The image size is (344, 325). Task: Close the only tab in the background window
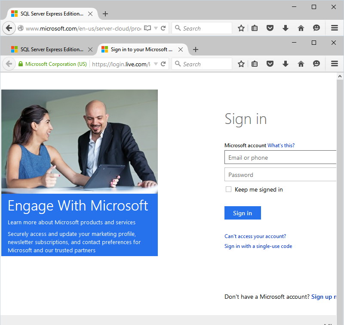[x=90, y=14]
